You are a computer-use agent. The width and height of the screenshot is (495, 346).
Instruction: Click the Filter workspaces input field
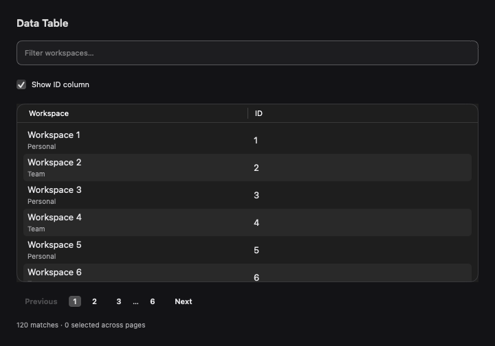tap(247, 53)
